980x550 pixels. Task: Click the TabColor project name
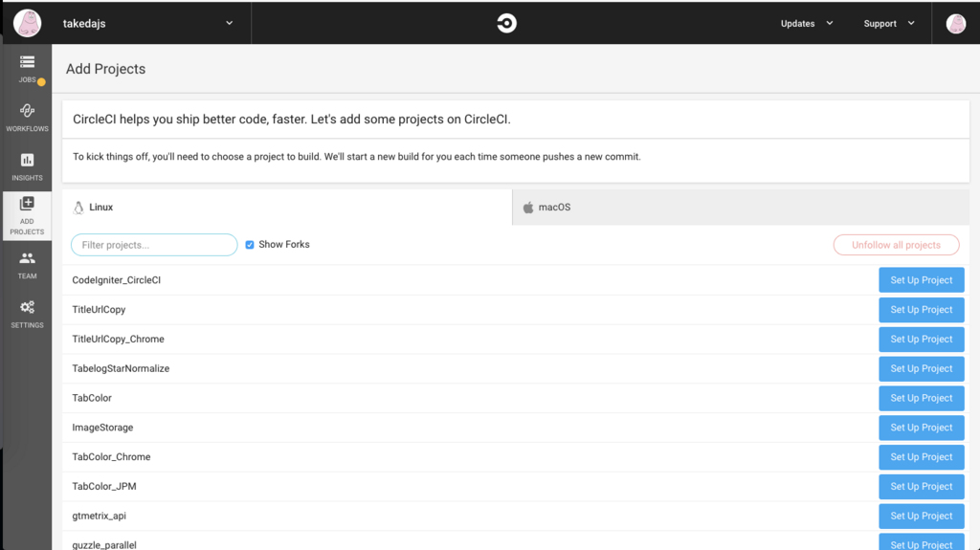[92, 398]
